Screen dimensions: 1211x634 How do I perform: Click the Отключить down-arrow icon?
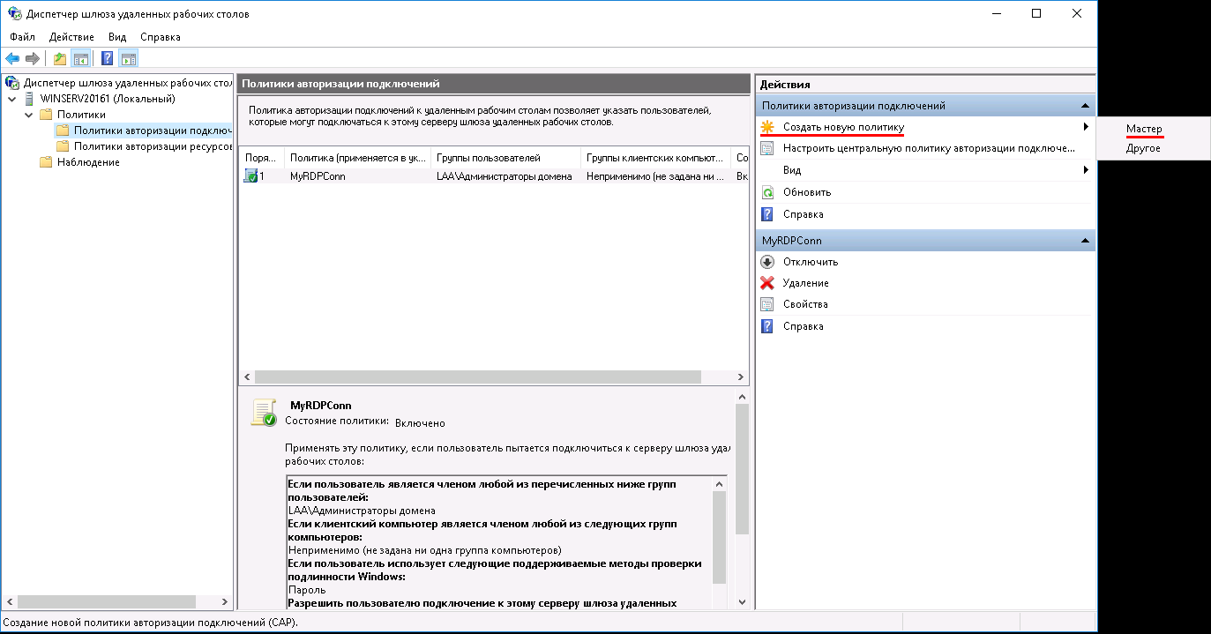[x=767, y=262]
